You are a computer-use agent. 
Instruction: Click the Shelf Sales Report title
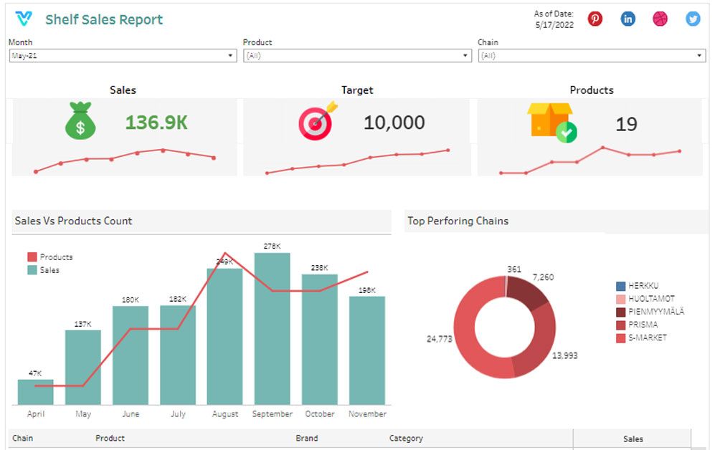104,19
